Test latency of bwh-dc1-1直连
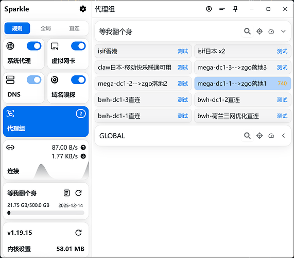 (183, 116)
